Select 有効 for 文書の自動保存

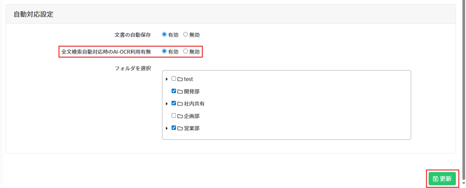point(164,34)
